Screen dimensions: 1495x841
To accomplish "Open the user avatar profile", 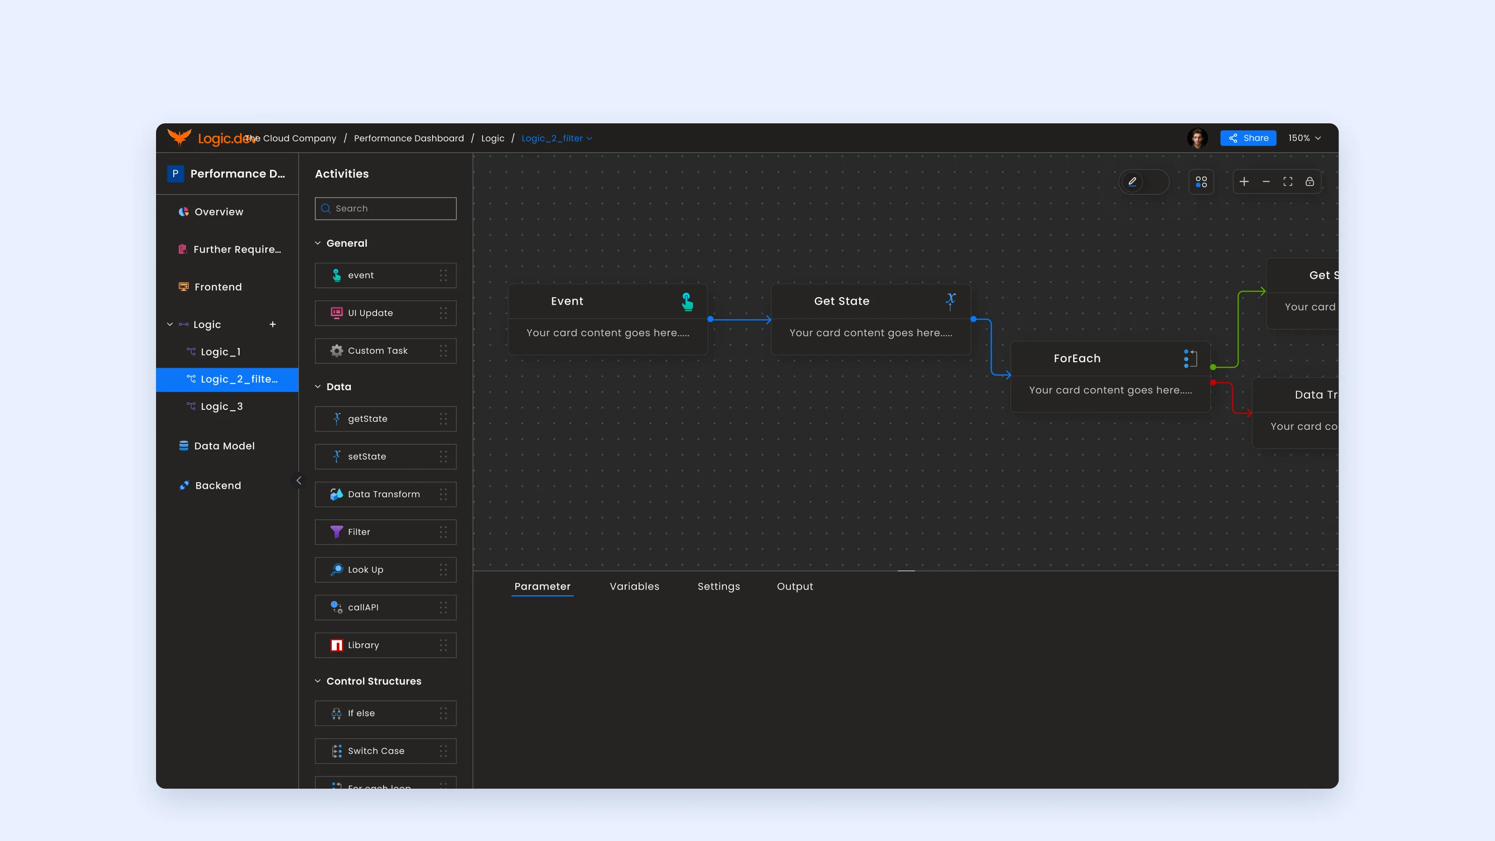I will point(1196,138).
